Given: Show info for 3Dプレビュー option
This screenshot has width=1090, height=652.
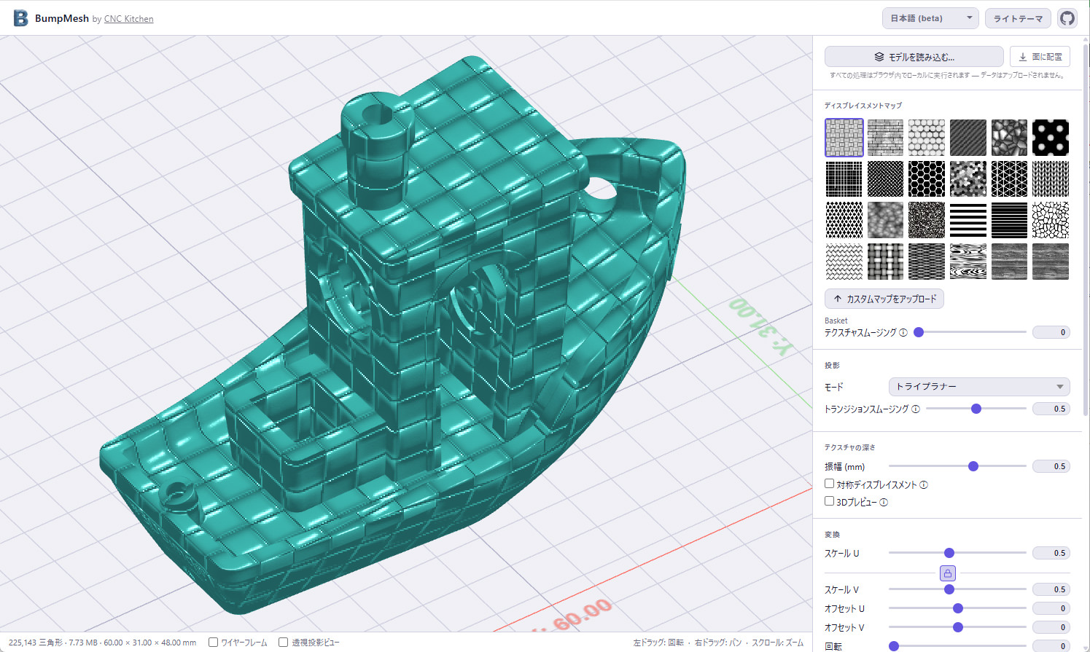Looking at the screenshot, I should (x=884, y=503).
